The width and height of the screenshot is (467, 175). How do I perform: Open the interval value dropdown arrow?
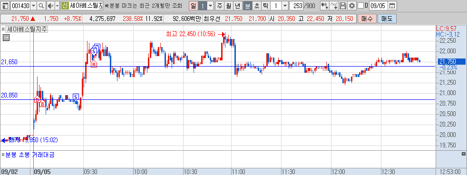pos(285,5)
